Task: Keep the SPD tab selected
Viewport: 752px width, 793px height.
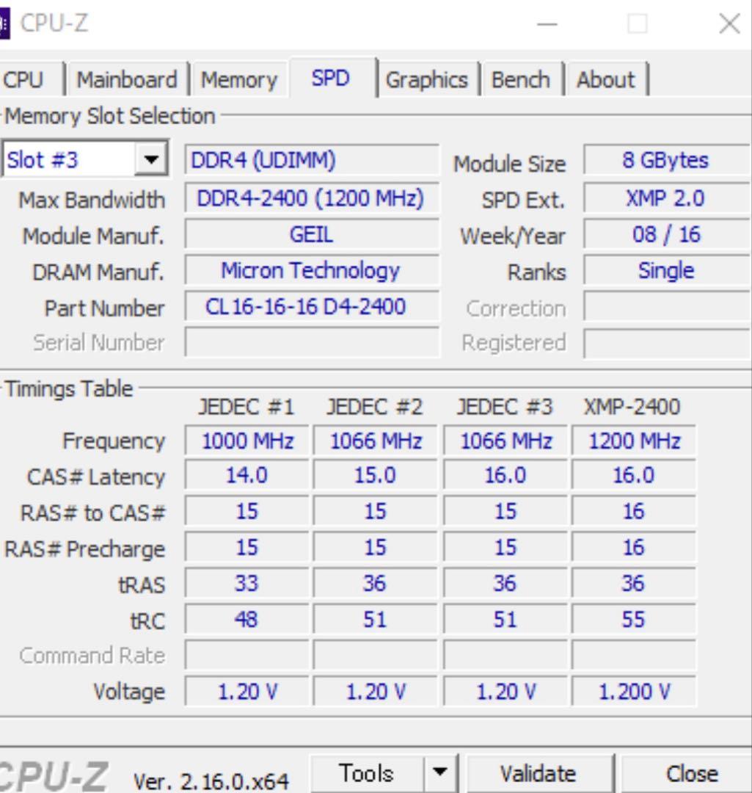Action: pyautogui.click(x=332, y=77)
